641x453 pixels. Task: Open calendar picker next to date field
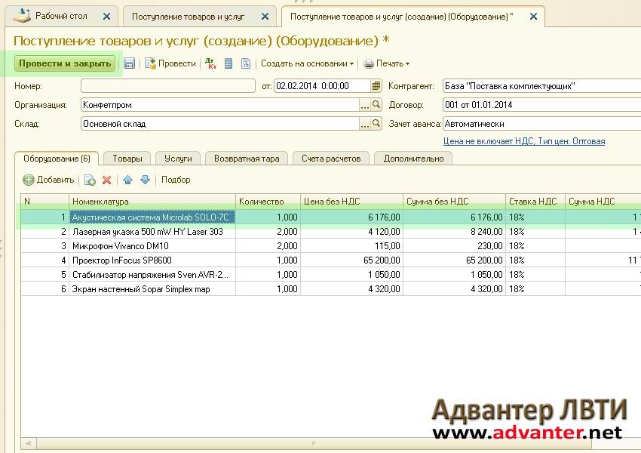pos(376,86)
